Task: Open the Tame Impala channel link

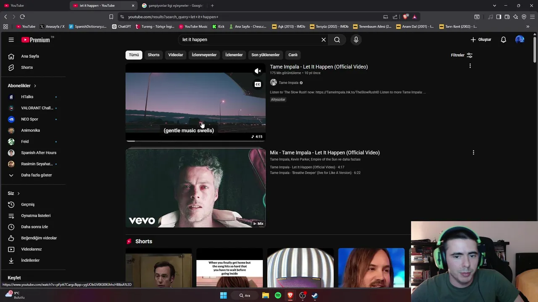Action: pyautogui.click(x=289, y=83)
